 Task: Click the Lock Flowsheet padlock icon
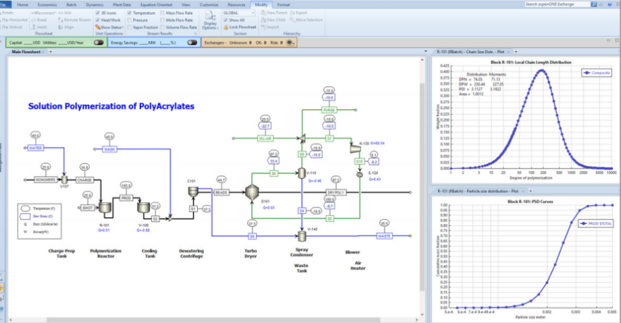(x=226, y=27)
